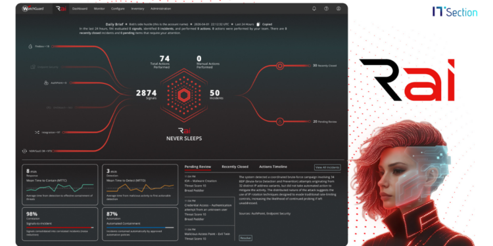Click the Integration shuffle icon

tap(36, 133)
